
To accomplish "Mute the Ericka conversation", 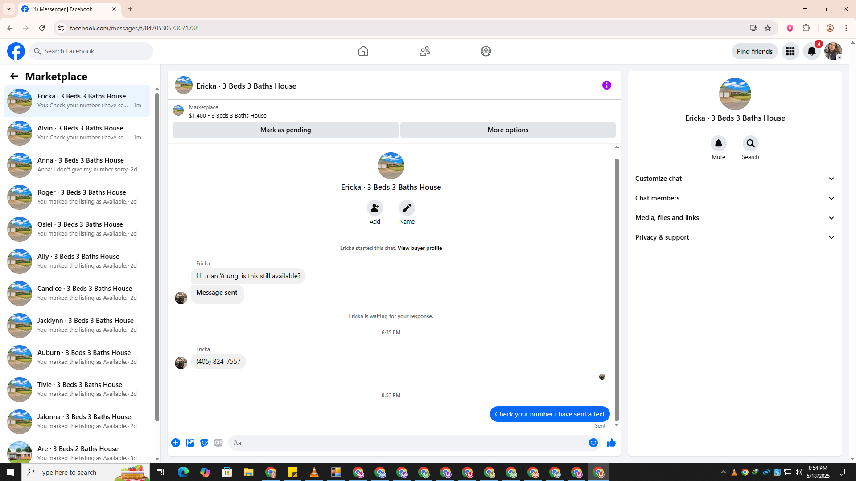I will point(719,143).
